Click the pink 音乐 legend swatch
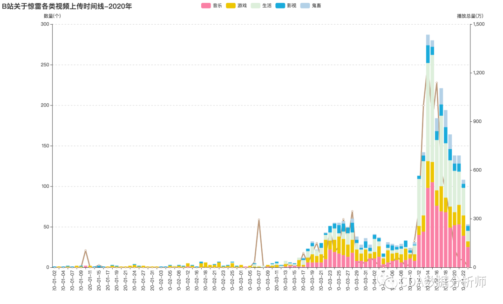Image resolution: width=503 pixels, height=304 pixels. pos(206,6)
